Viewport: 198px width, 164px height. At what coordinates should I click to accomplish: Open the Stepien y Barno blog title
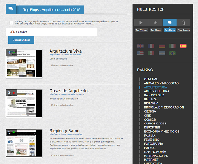coord(64,131)
